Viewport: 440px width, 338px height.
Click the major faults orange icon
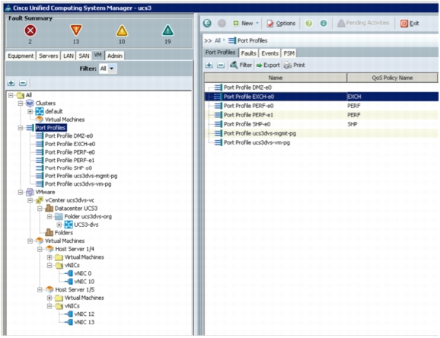click(x=76, y=30)
